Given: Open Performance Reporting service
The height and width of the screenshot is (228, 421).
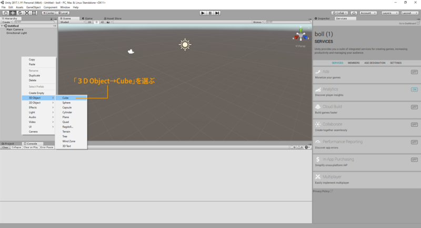Looking at the screenshot, I should click(x=367, y=144).
